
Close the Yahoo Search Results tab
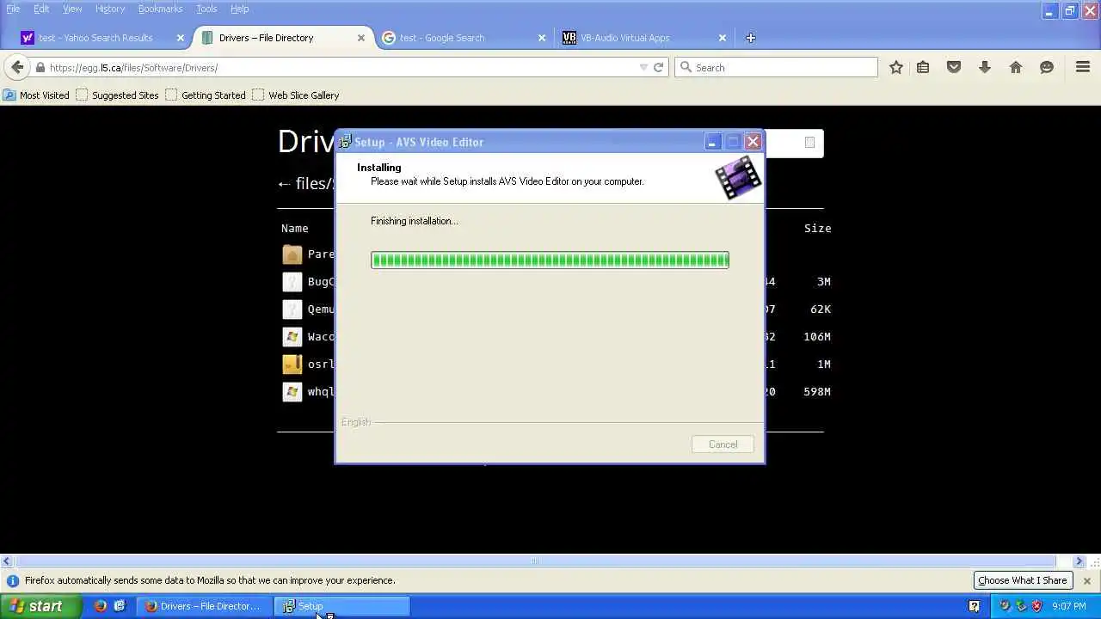[x=181, y=38]
